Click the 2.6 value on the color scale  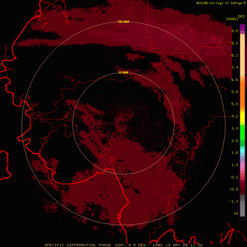coord(235,141)
